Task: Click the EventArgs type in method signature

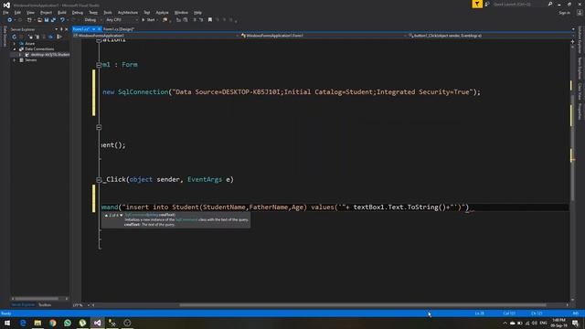Action: tap(205, 179)
